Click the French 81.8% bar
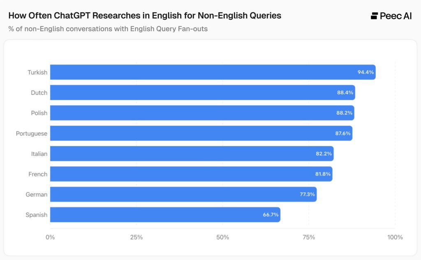 coord(191,174)
